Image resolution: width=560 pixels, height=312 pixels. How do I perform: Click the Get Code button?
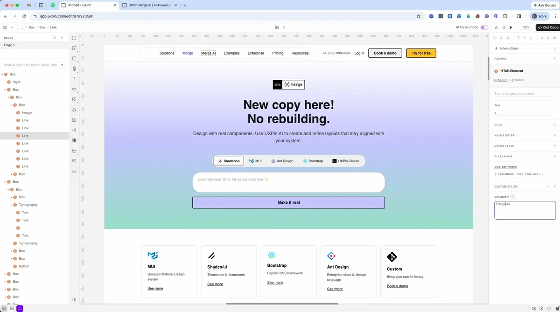tap(548, 28)
